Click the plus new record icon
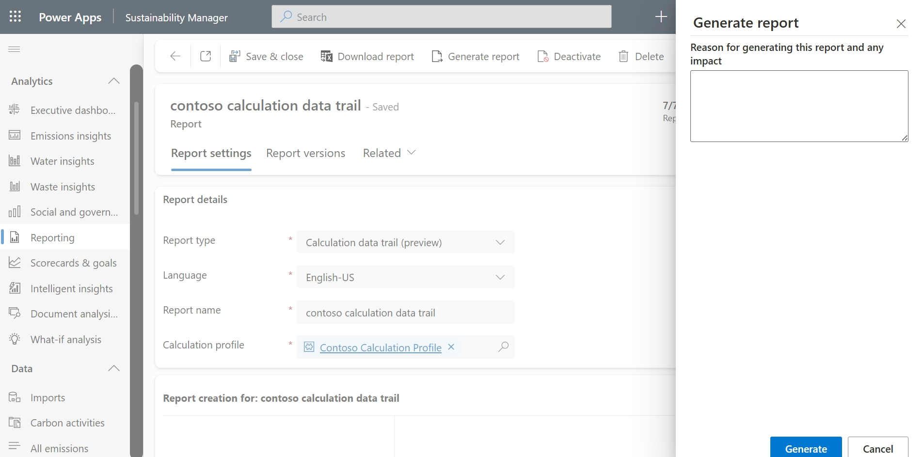The width and height of the screenshot is (923, 457). tap(661, 17)
